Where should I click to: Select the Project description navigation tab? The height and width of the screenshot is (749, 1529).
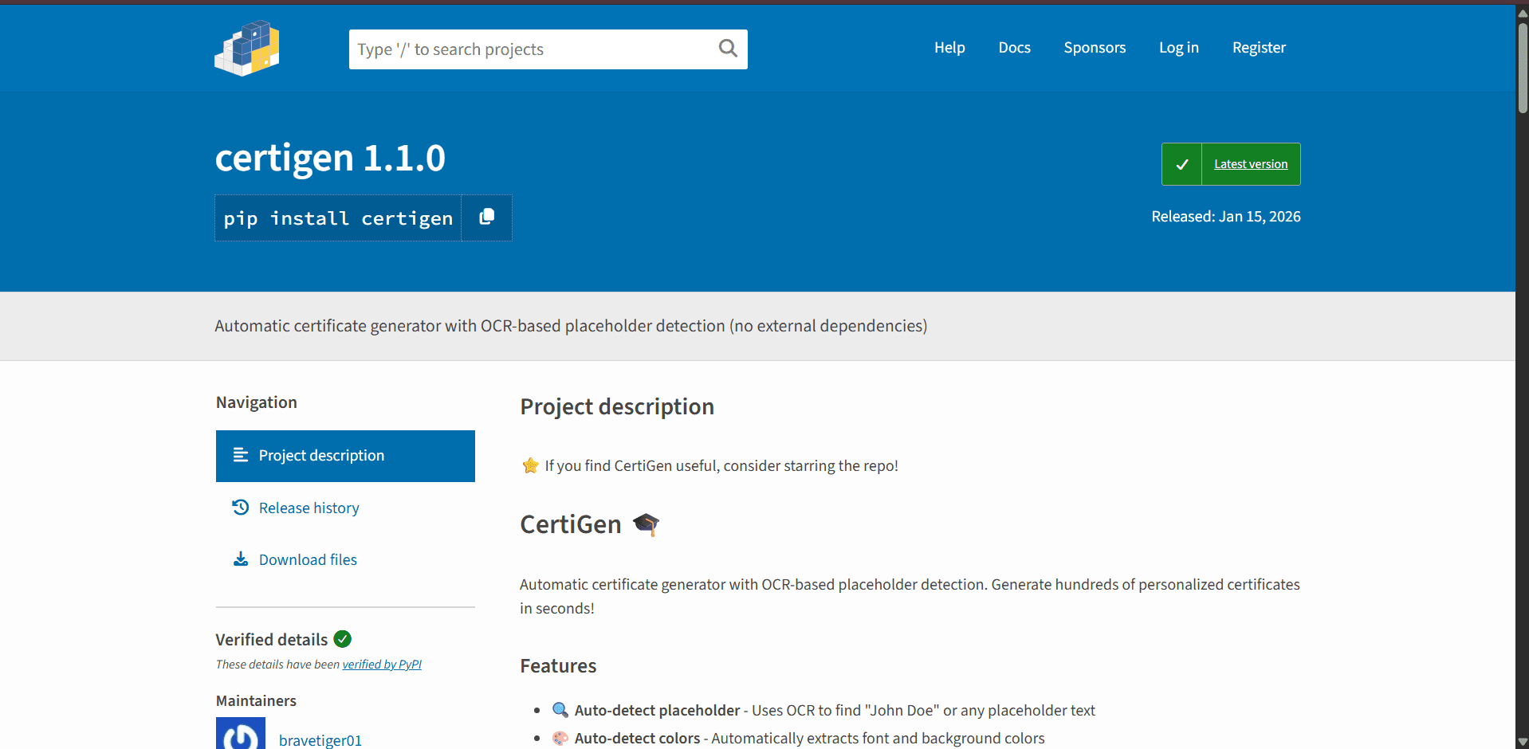click(x=345, y=456)
